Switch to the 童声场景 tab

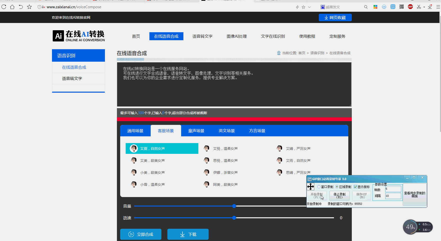(x=196, y=131)
